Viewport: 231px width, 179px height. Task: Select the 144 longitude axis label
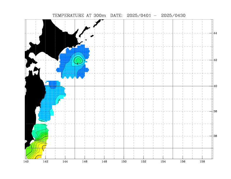coord(65,161)
